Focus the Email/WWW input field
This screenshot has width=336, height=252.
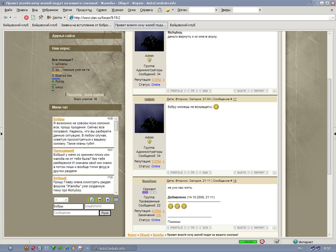[99, 206]
